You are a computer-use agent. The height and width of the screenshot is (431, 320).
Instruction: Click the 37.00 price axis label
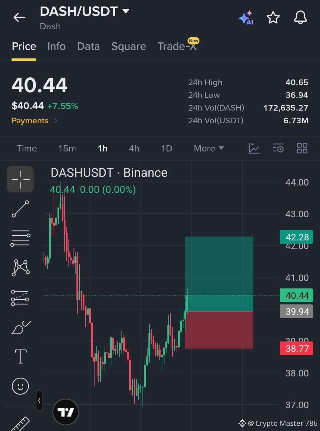(x=297, y=405)
